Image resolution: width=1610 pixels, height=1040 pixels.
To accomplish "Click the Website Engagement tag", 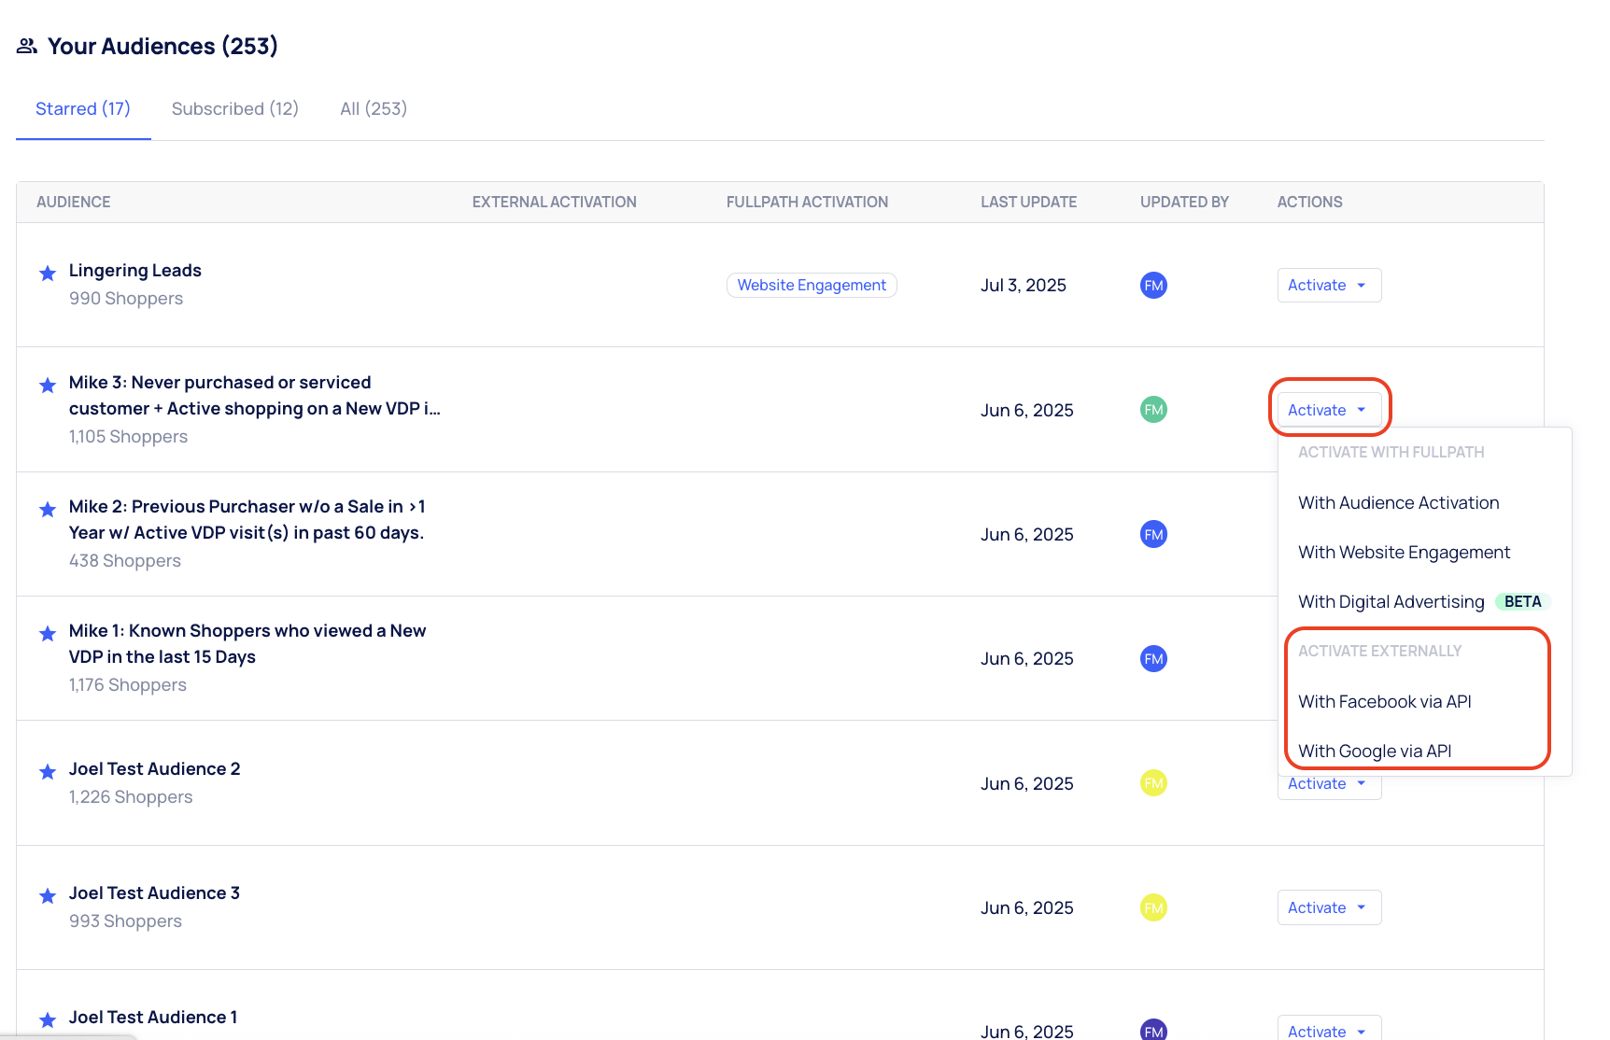I will click(812, 286).
